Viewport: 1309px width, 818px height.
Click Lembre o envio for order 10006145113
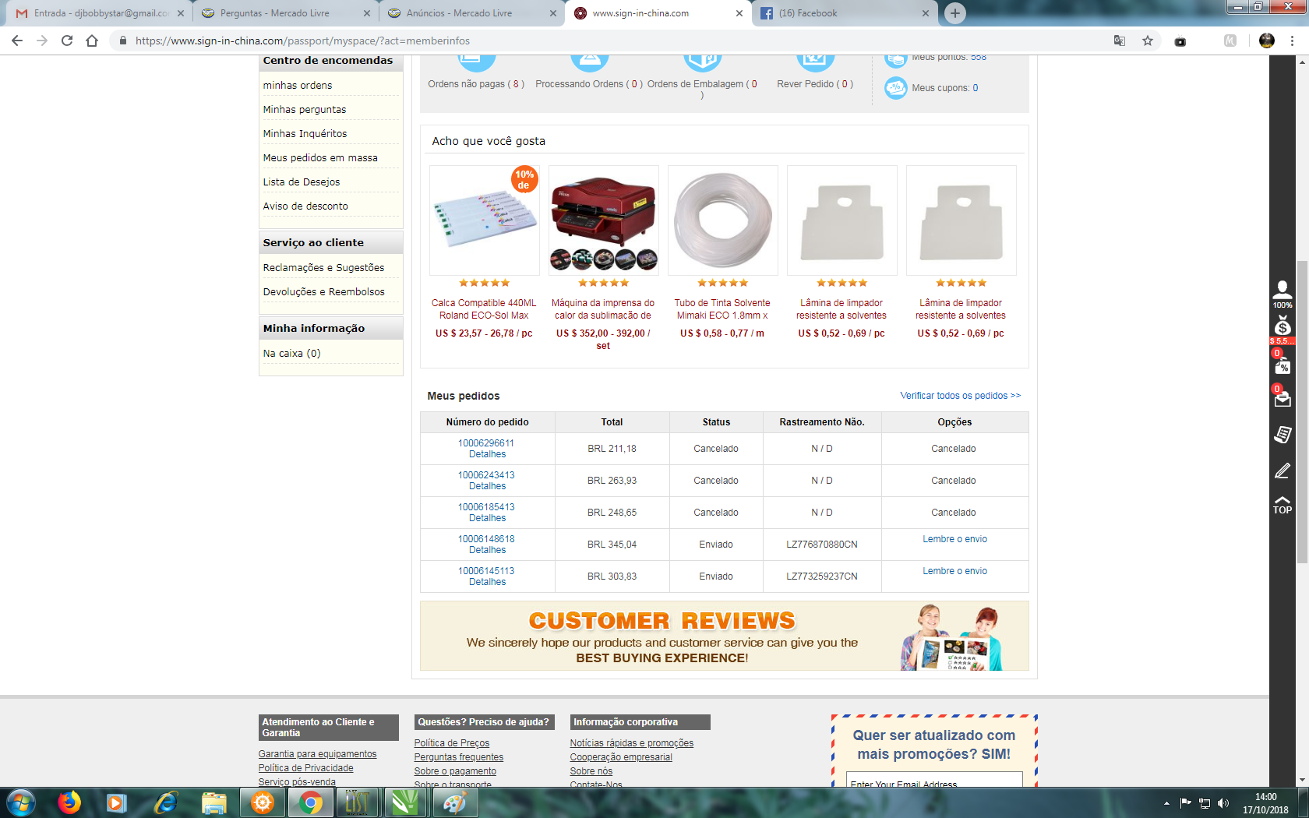click(954, 571)
